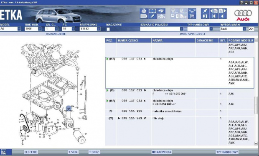Click the next page arrow icon
Viewport: 259px width, 156px height.
pos(222,11)
